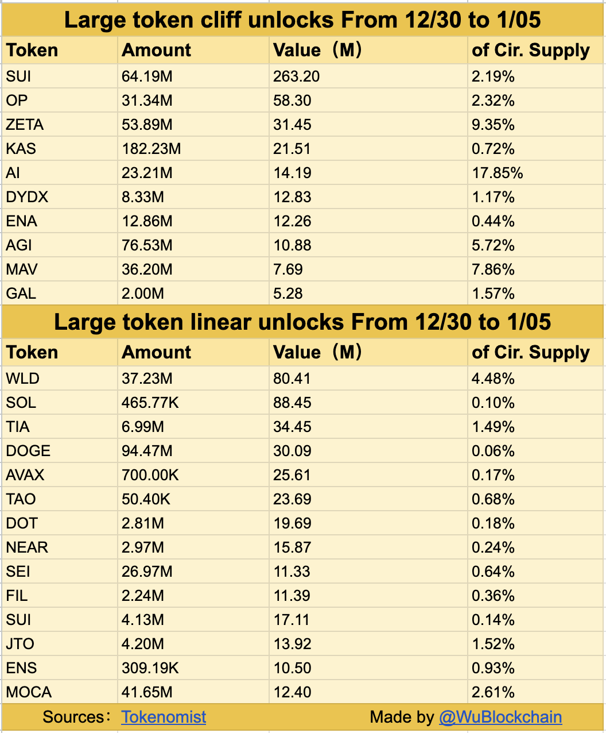Select the second Token column header
The image size is (606, 733).
[x=32, y=352]
